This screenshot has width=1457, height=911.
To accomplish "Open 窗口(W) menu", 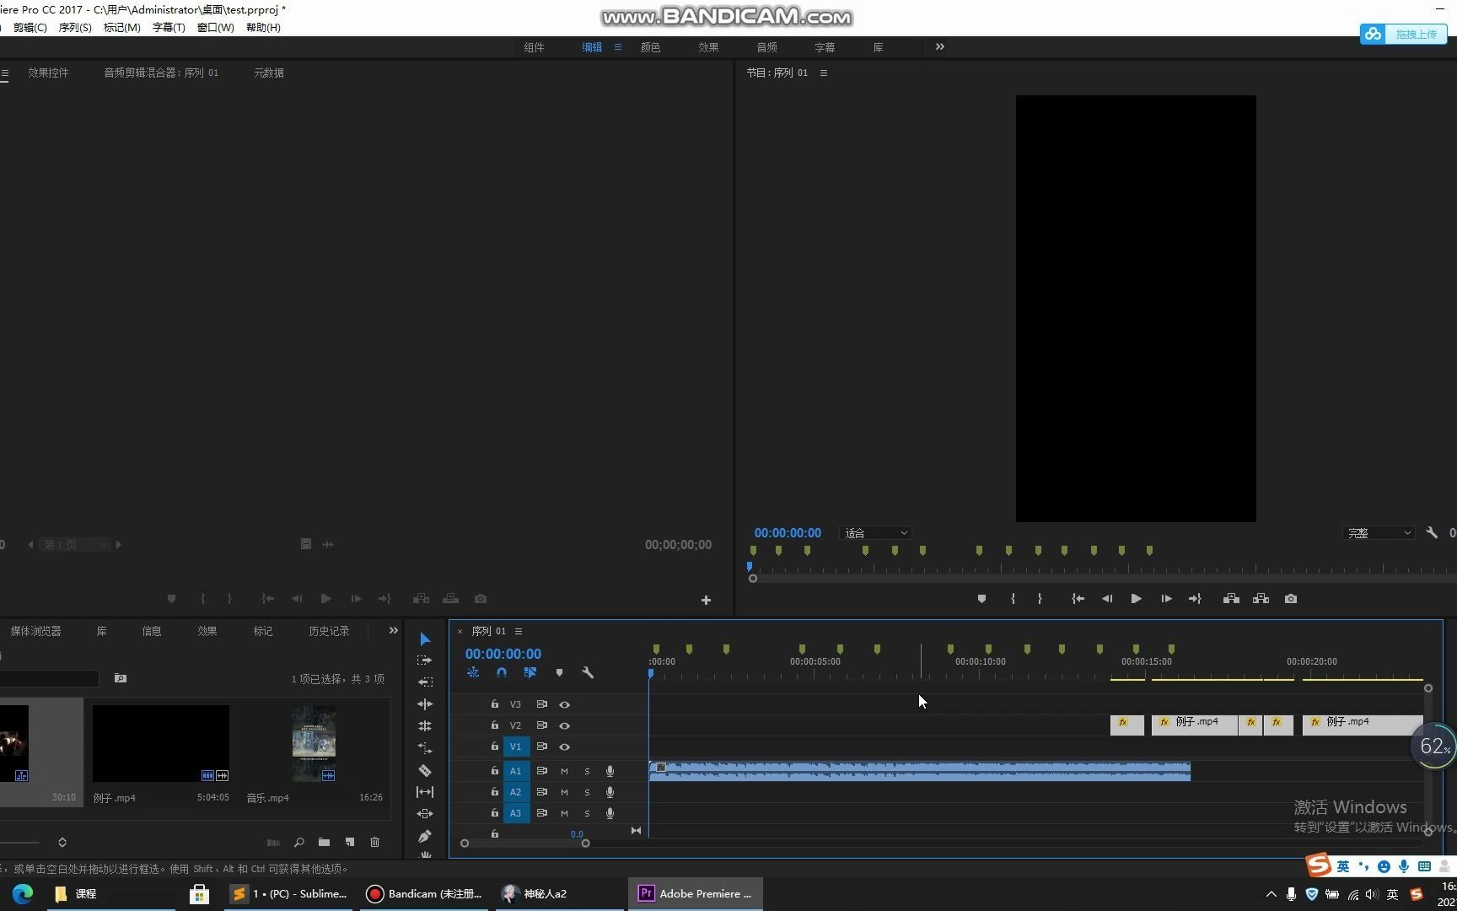I will pyautogui.click(x=216, y=28).
